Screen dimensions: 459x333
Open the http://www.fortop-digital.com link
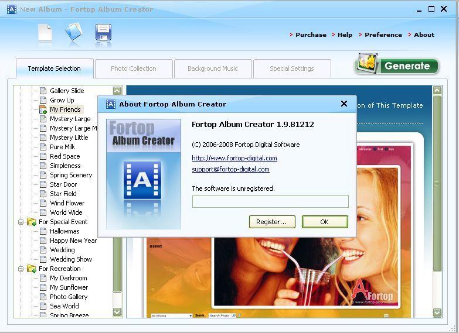click(x=234, y=158)
